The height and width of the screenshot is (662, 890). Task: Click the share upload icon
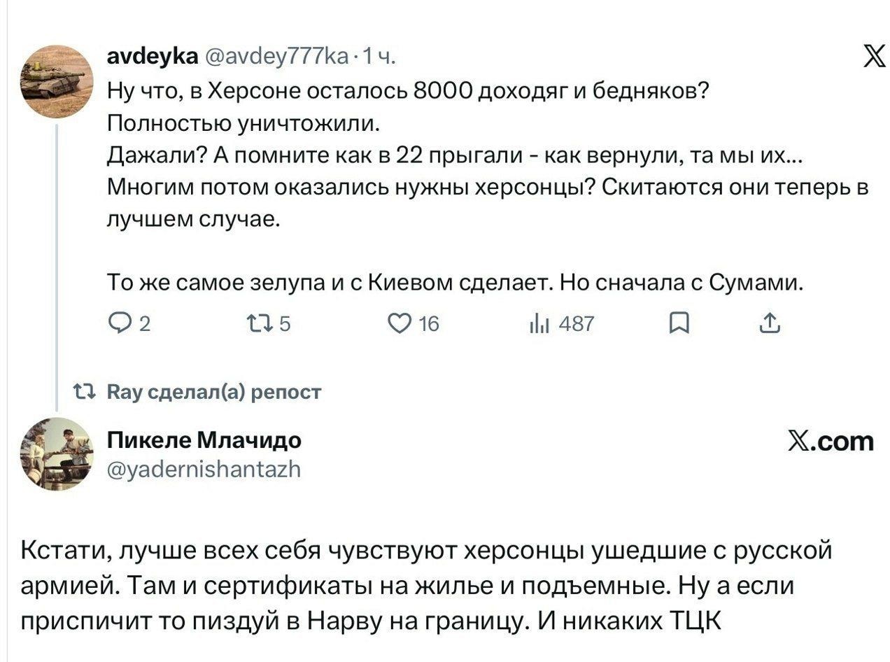tap(768, 323)
